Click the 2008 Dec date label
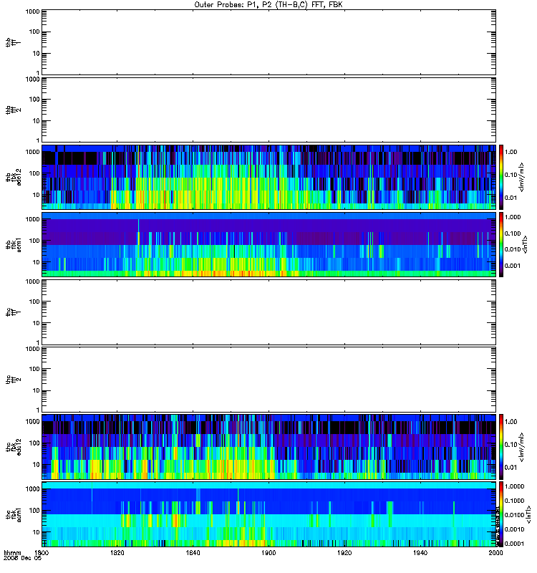The image size is (537, 573). tap(23, 559)
